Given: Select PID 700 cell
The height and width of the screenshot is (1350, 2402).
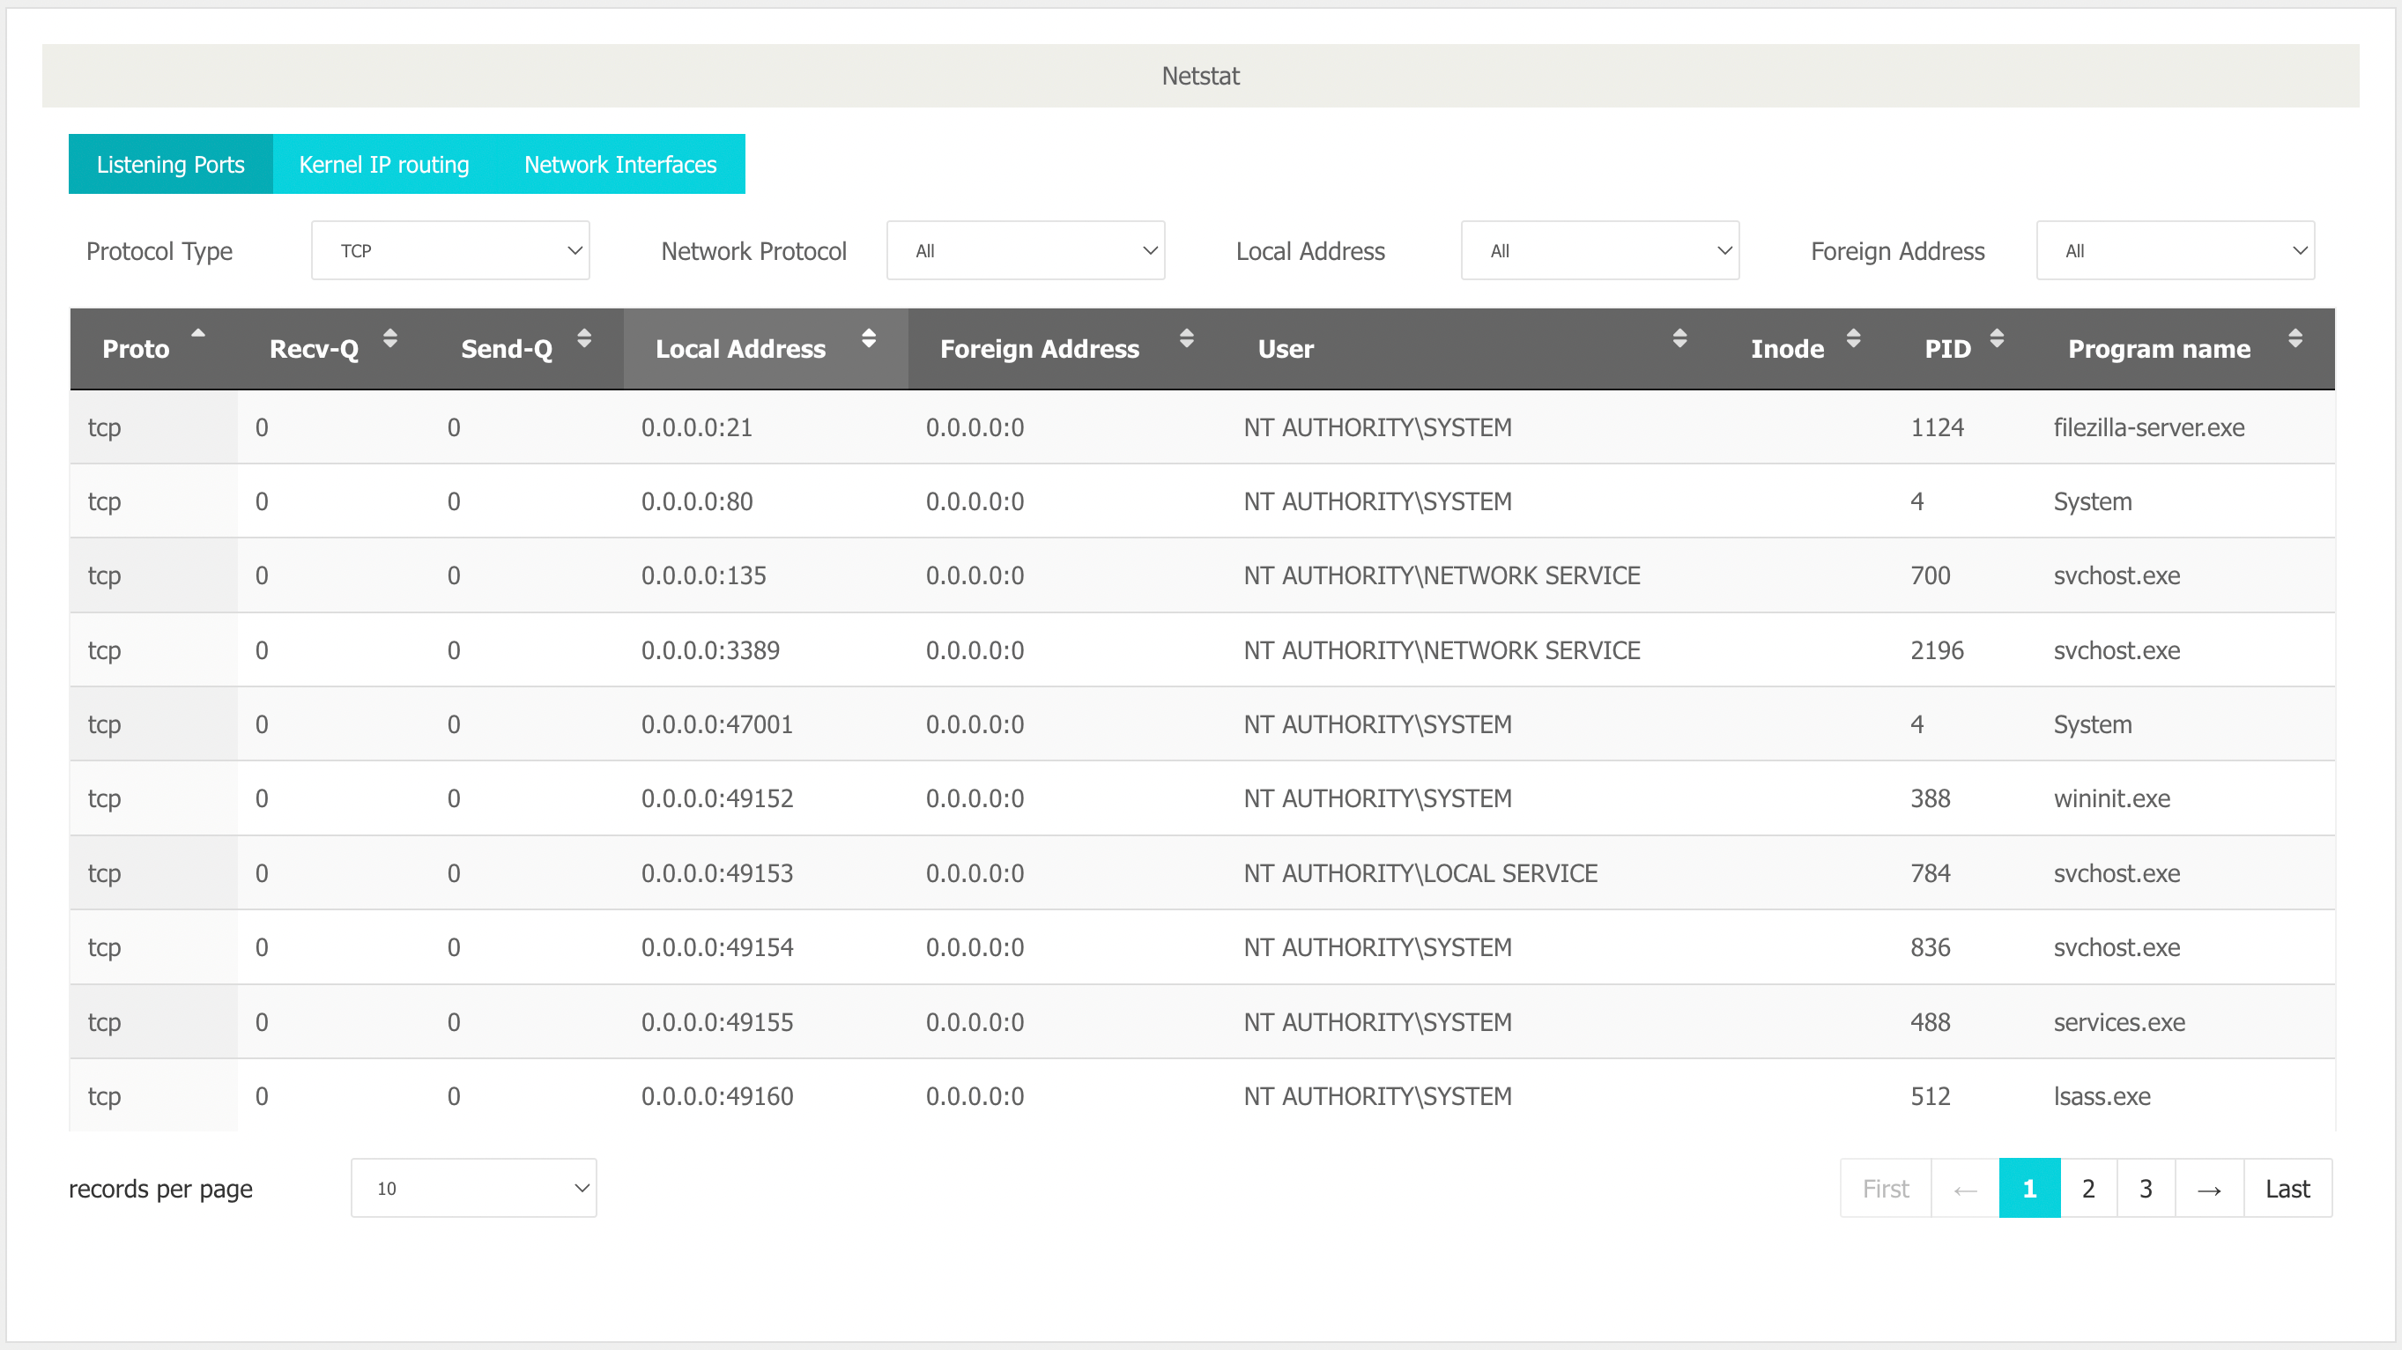Looking at the screenshot, I should [1931, 576].
